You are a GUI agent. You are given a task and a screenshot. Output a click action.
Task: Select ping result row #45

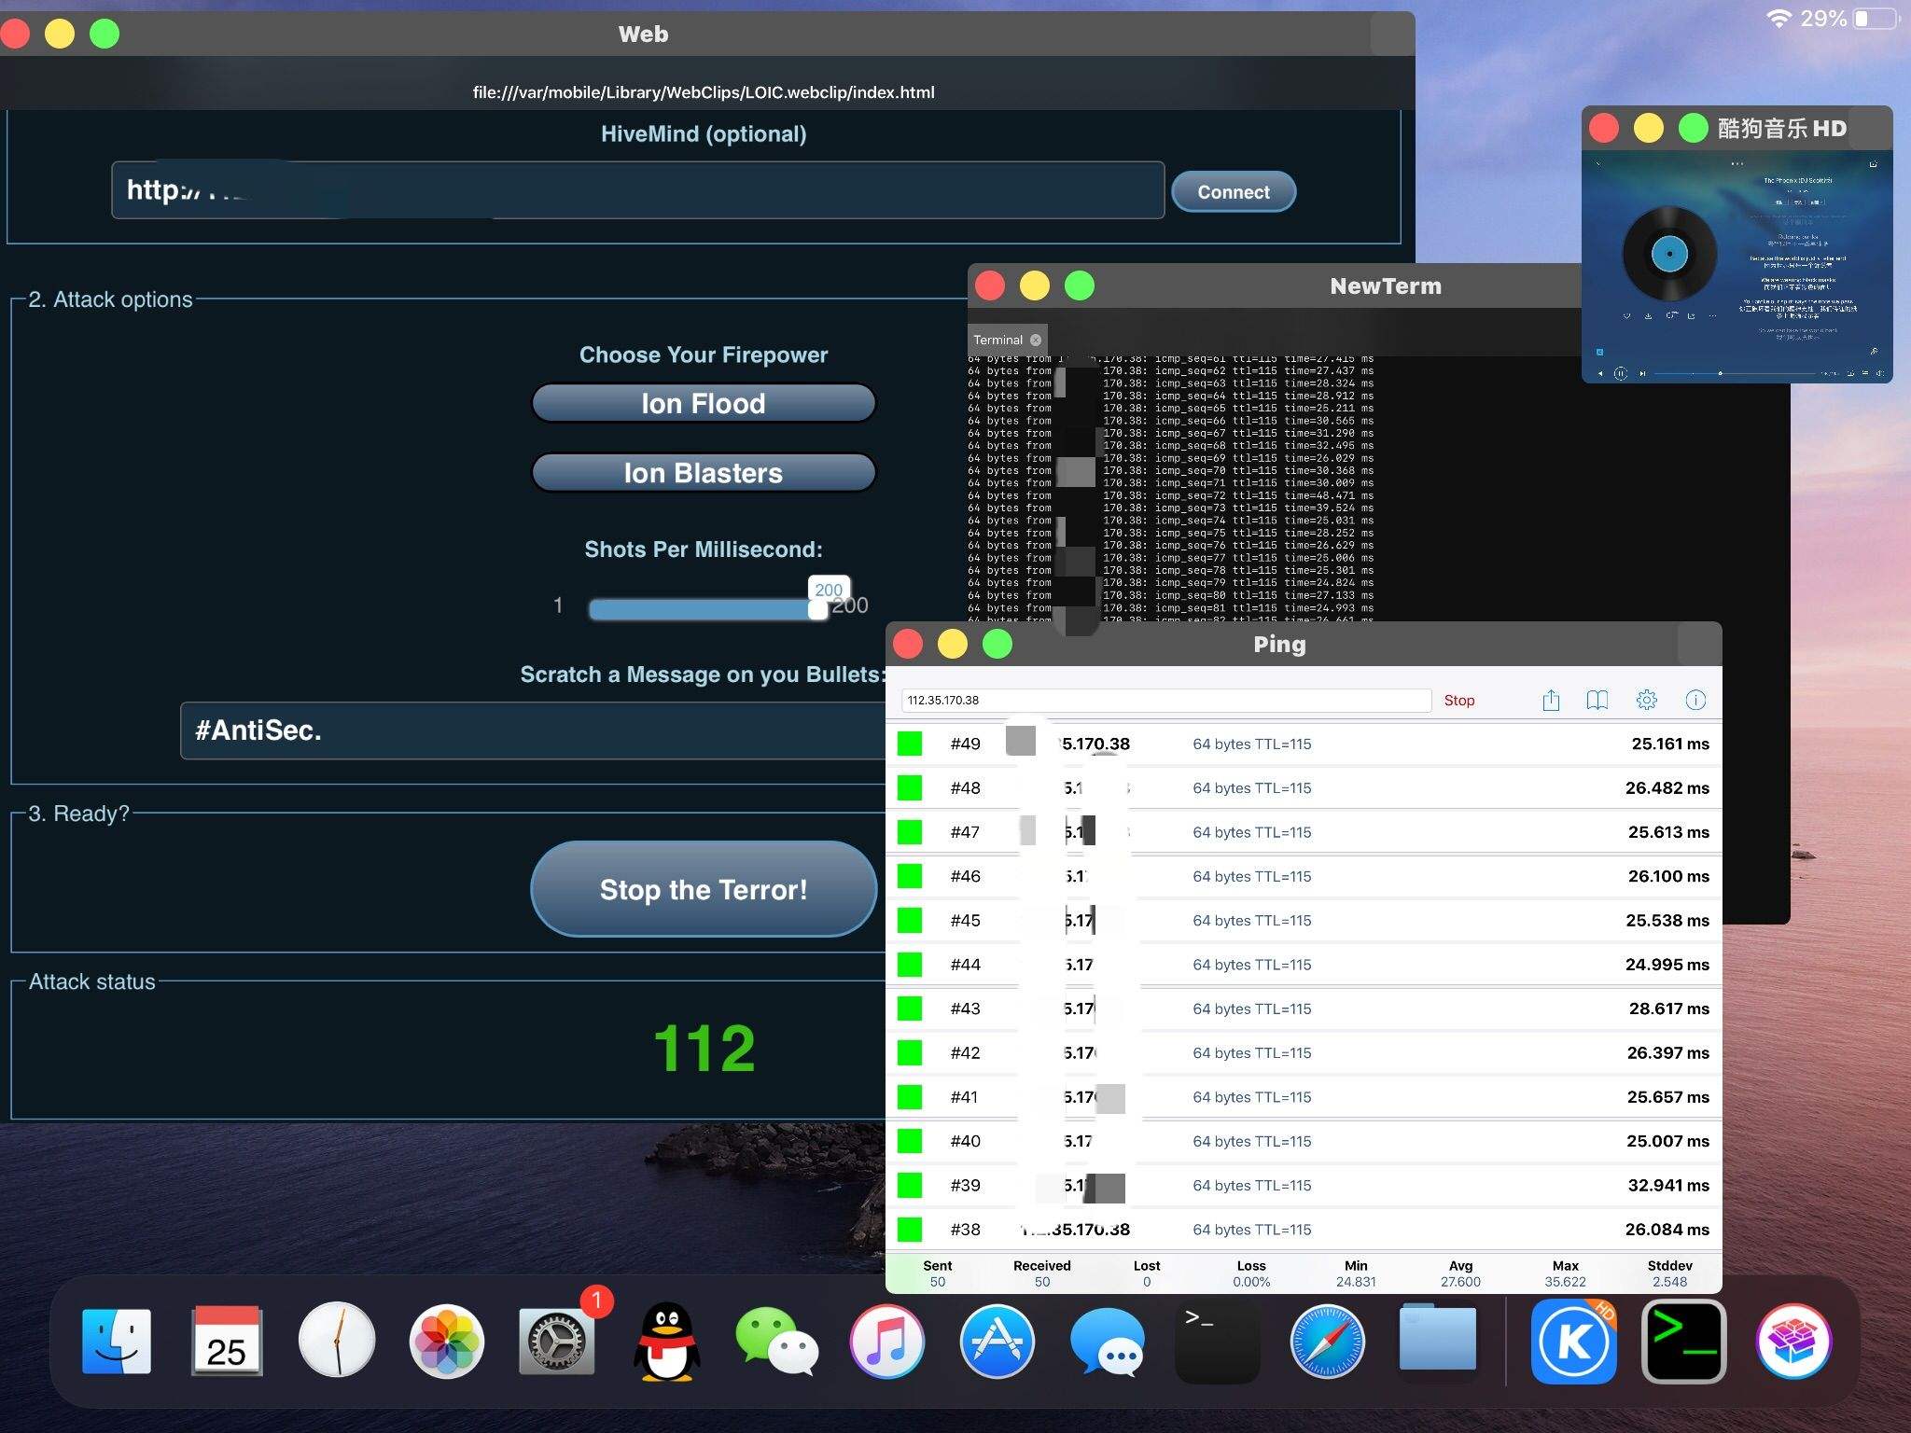[1304, 920]
